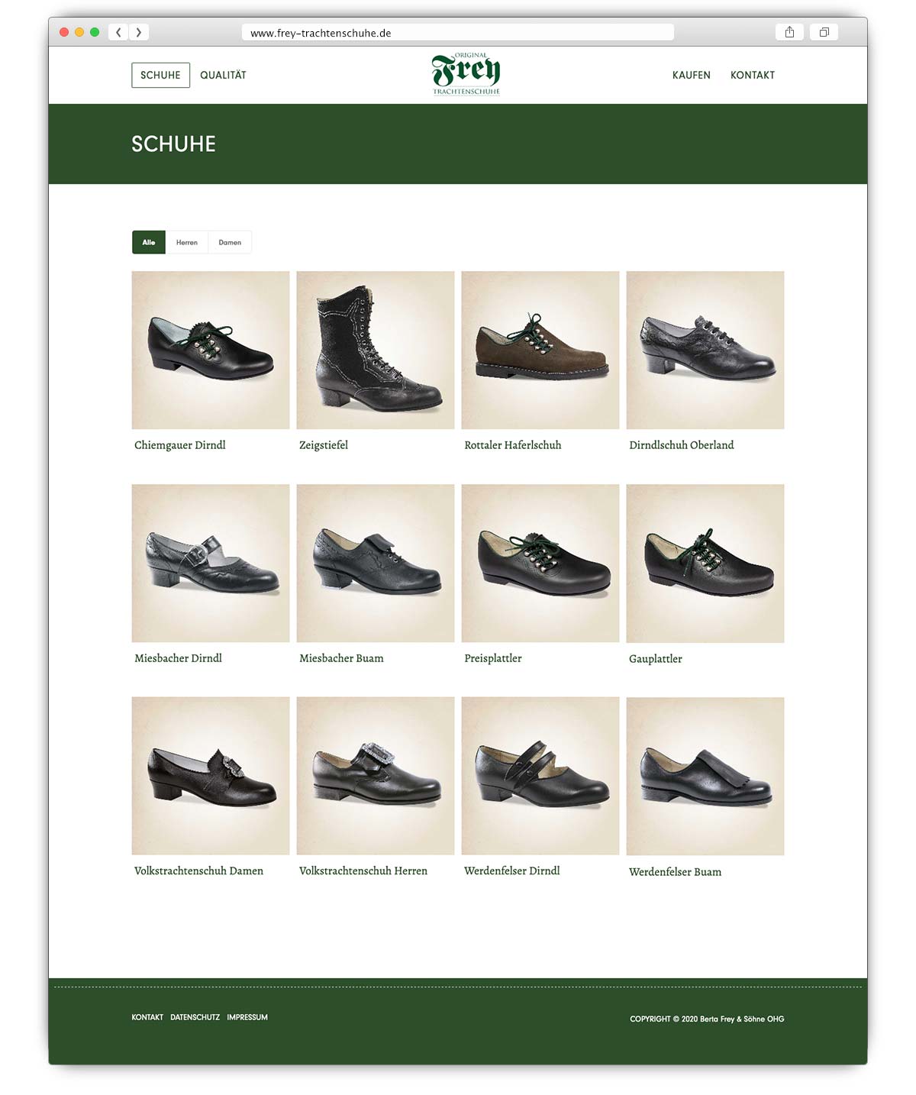Open the share icon in browser toolbar
The width and height of the screenshot is (916, 1095).
pos(789,32)
